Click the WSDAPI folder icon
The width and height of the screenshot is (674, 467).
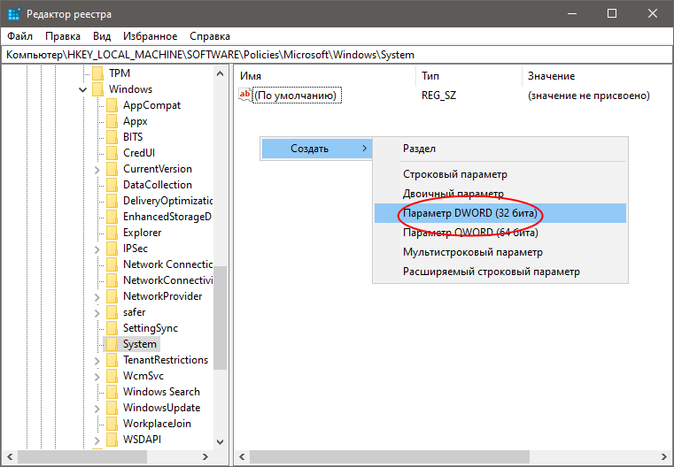coord(112,439)
